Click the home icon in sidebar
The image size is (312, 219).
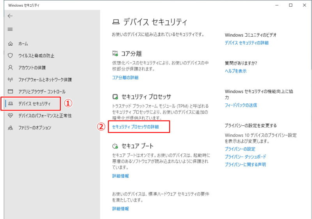click(10, 44)
